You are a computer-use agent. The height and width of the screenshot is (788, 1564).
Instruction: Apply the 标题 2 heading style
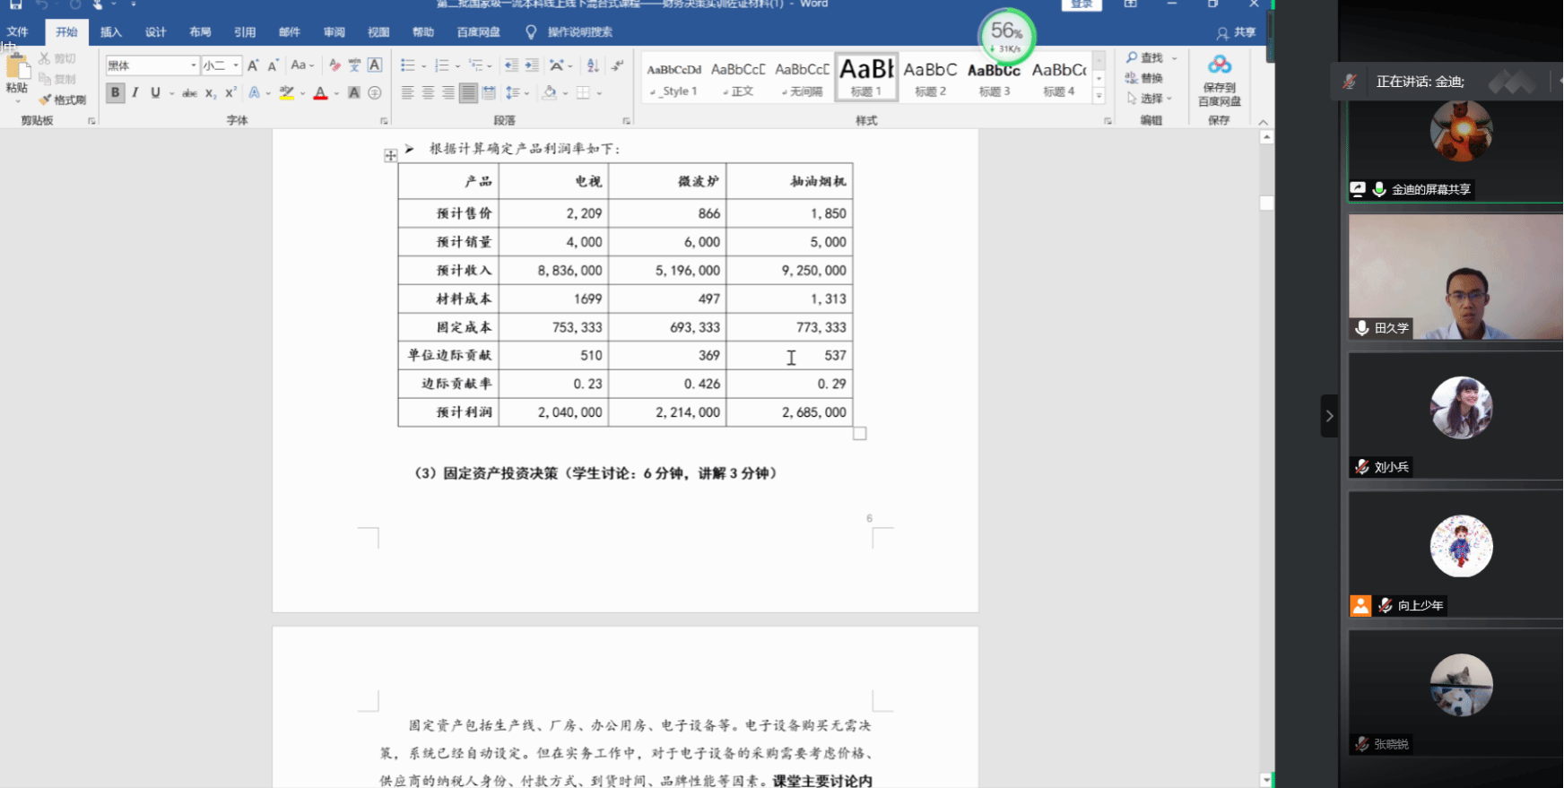coord(930,78)
